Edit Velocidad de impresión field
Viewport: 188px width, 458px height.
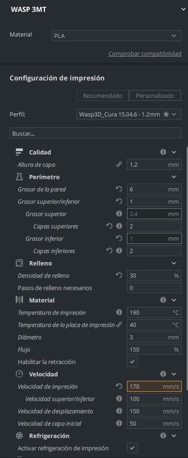[154, 386]
